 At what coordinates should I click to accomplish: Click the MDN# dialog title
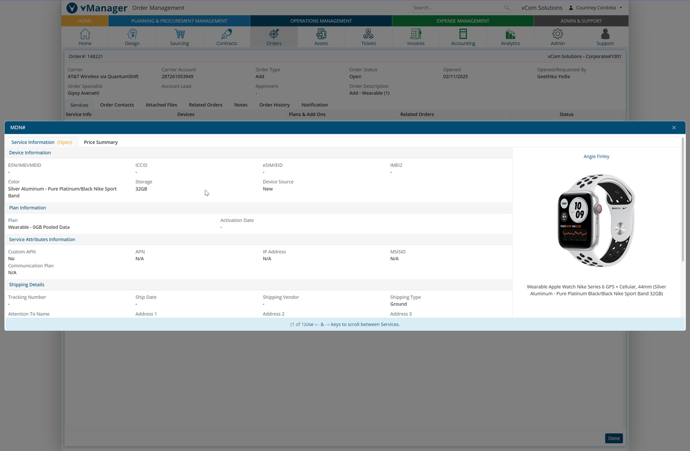pyautogui.click(x=18, y=127)
